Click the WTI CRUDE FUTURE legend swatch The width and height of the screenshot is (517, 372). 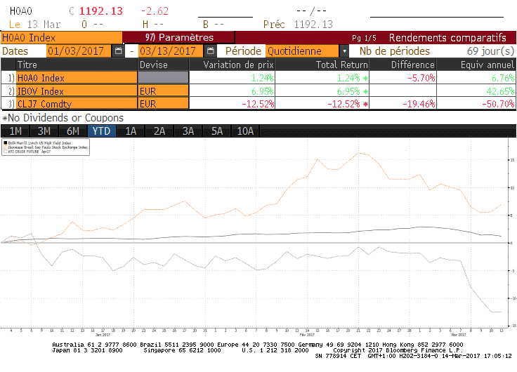pyautogui.click(x=6, y=152)
